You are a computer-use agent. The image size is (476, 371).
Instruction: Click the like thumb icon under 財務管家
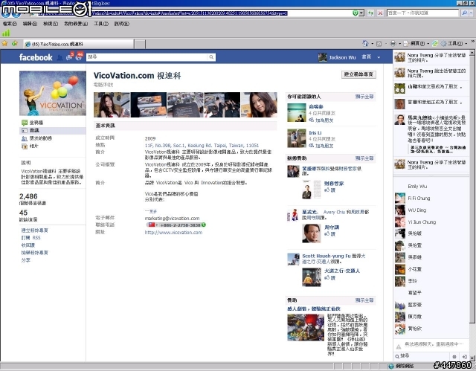327,190
